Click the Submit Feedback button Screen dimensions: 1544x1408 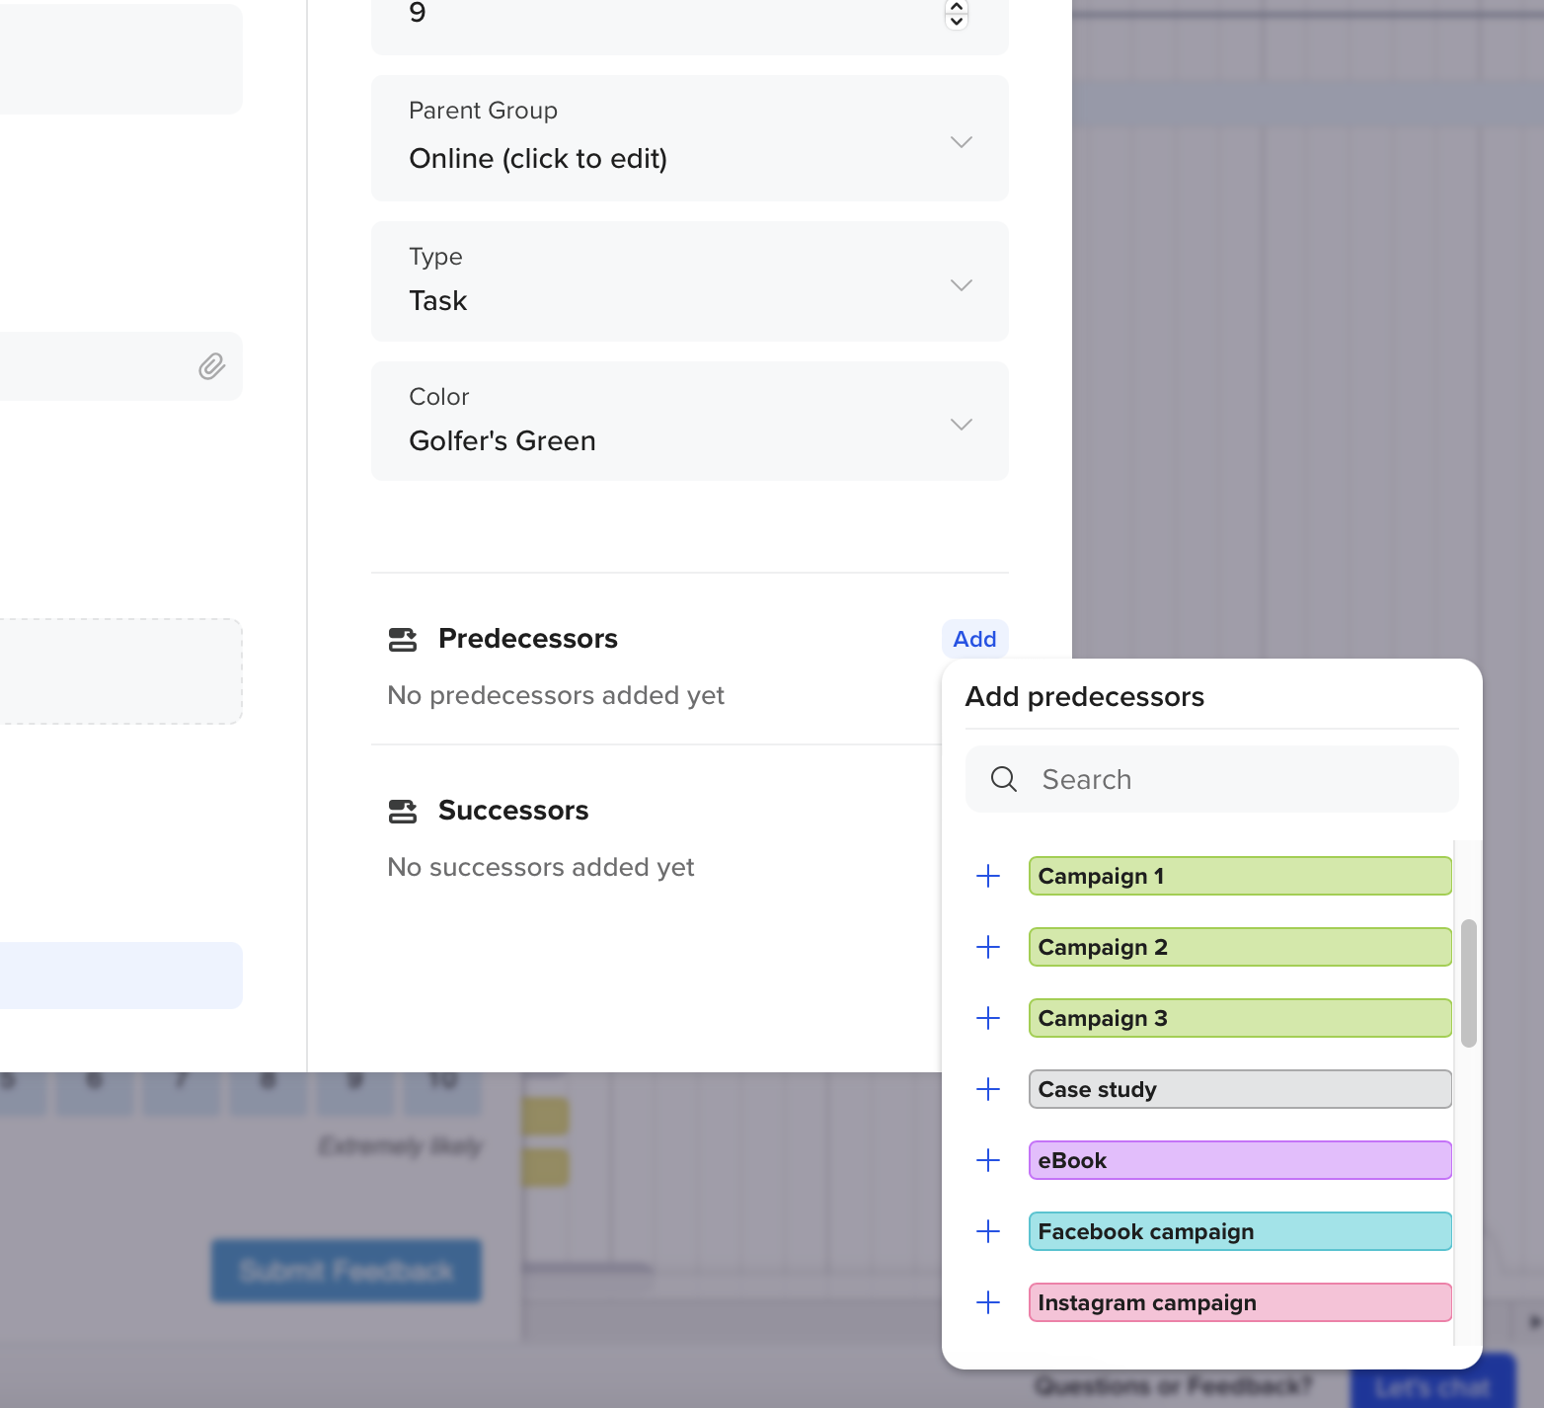pos(346,1270)
